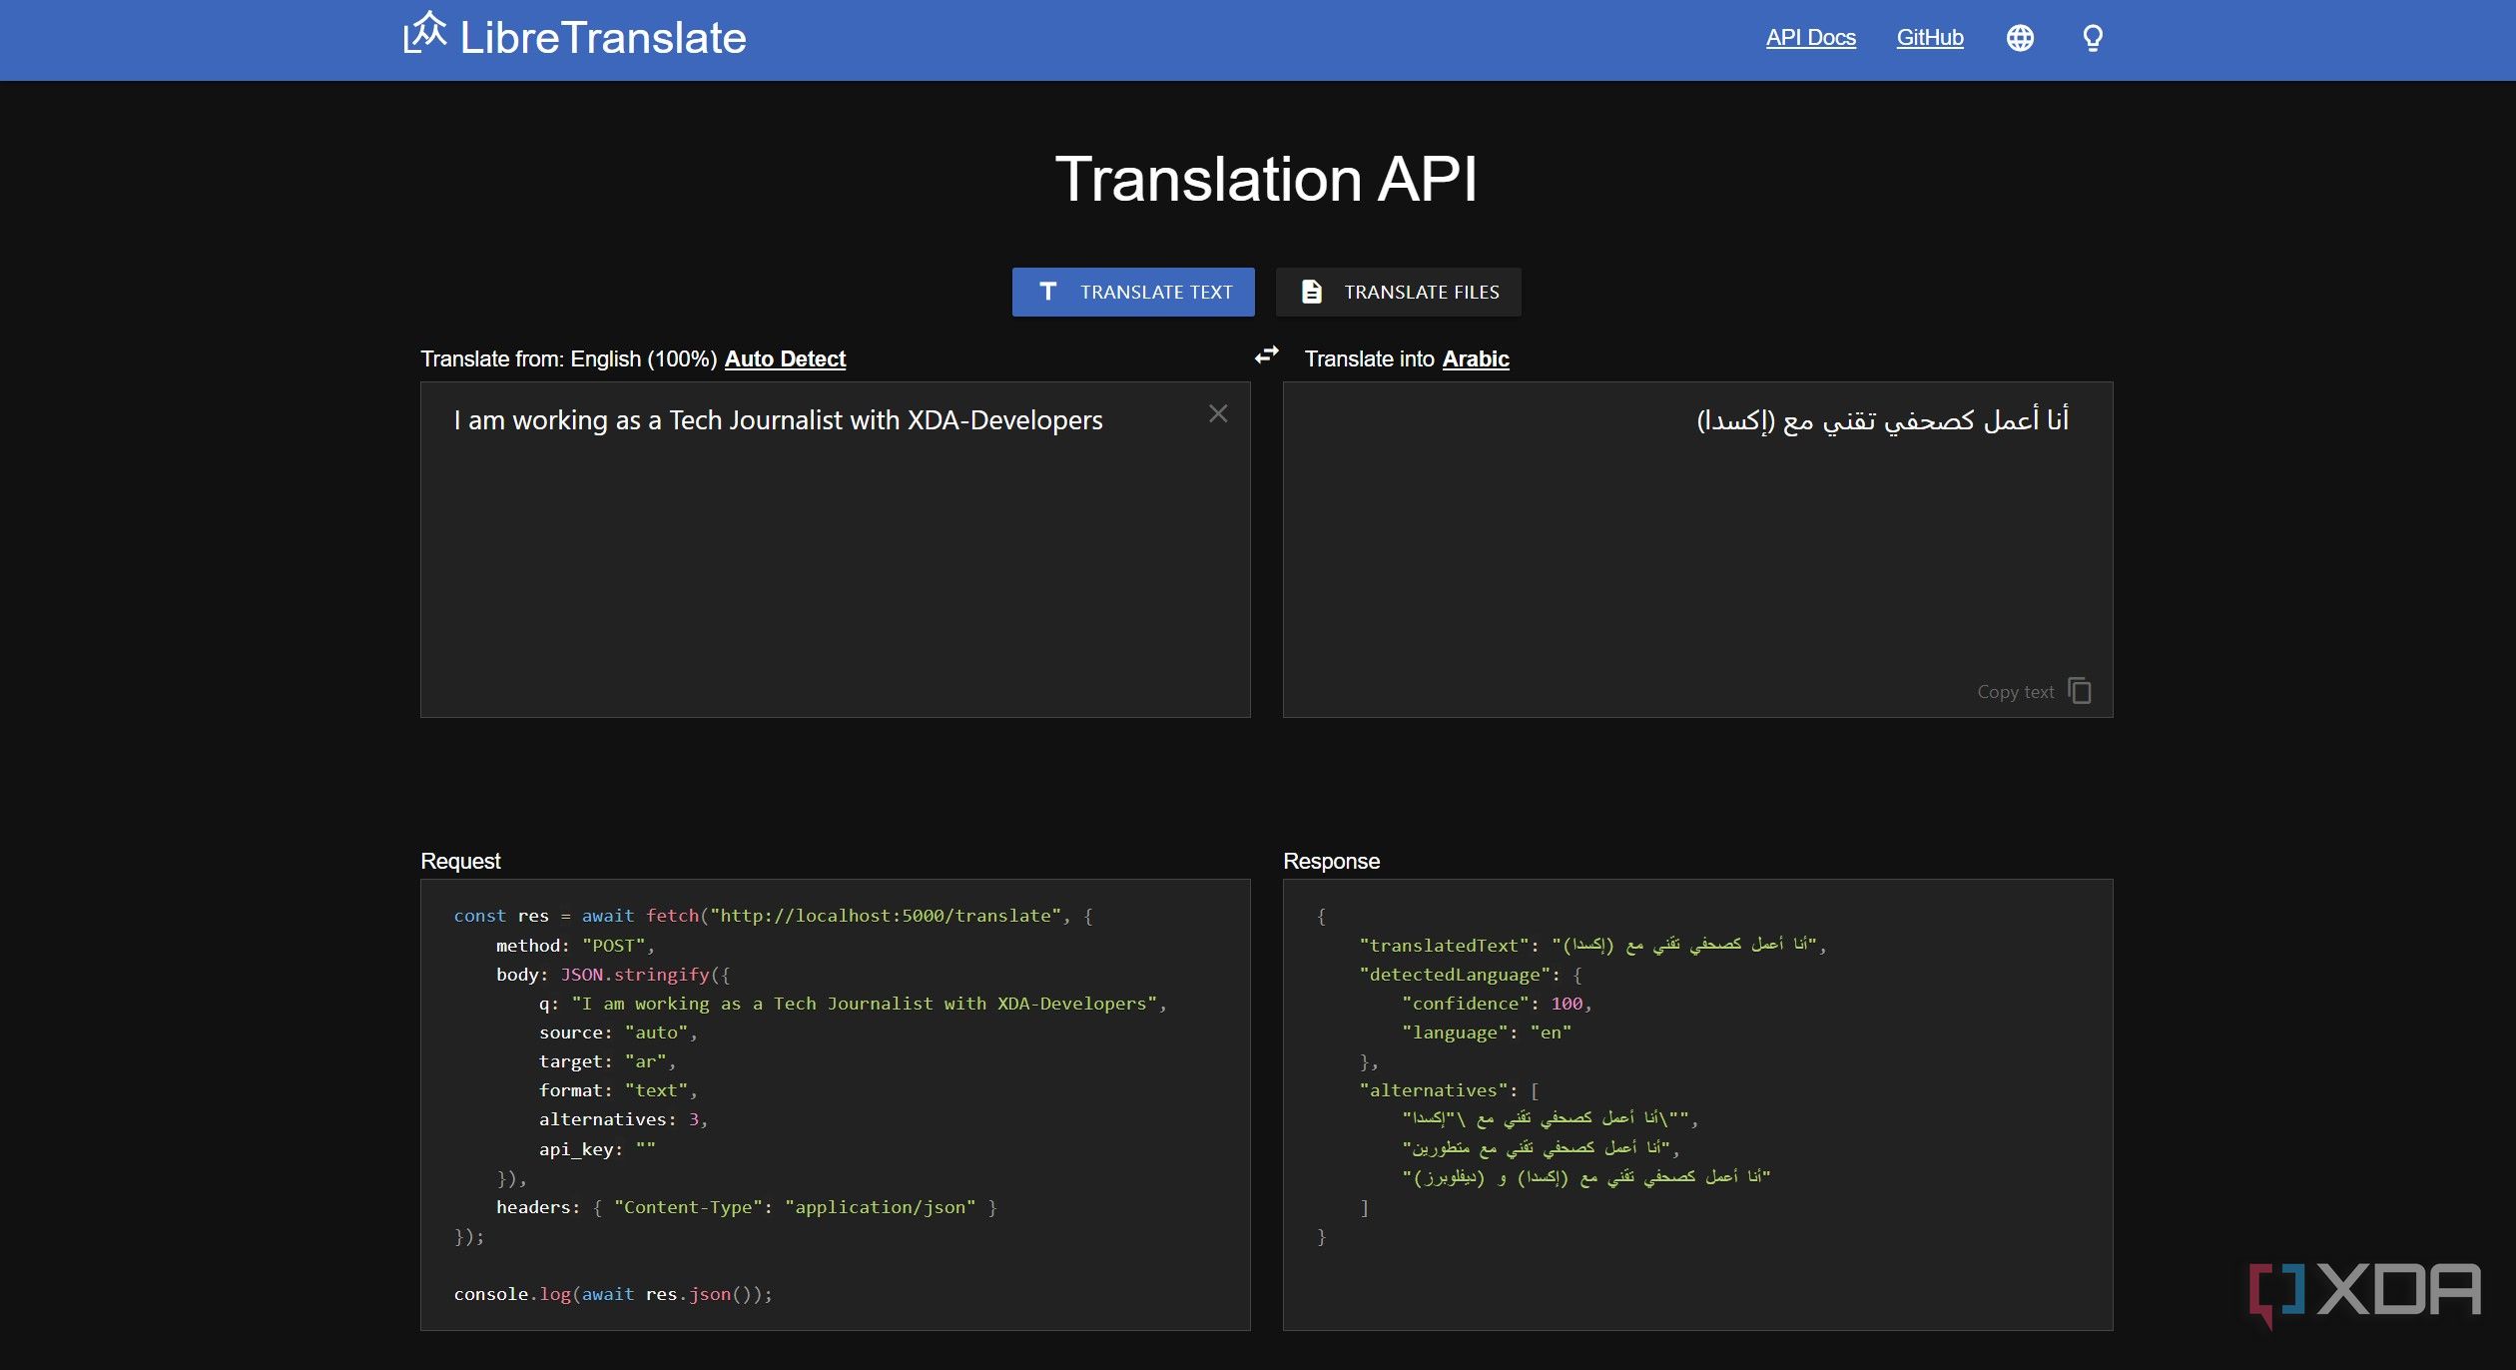Click the target: "ar" code line
The height and width of the screenshot is (1370, 2516).
click(607, 1061)
